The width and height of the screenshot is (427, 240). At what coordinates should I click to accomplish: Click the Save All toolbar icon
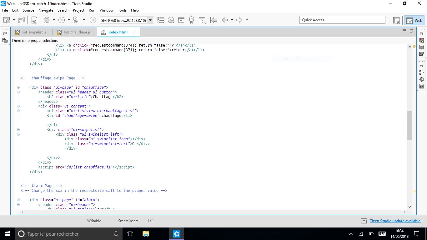22,20
